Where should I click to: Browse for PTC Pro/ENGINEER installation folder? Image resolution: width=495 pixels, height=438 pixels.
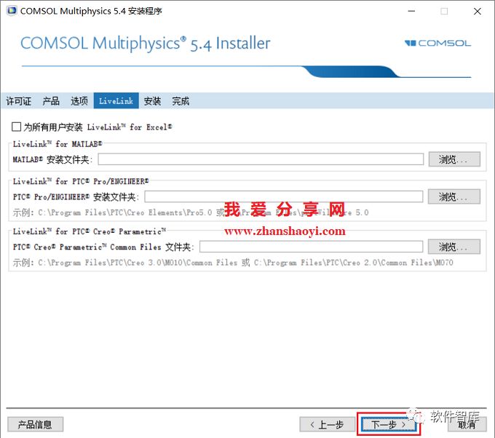(454, 196)
